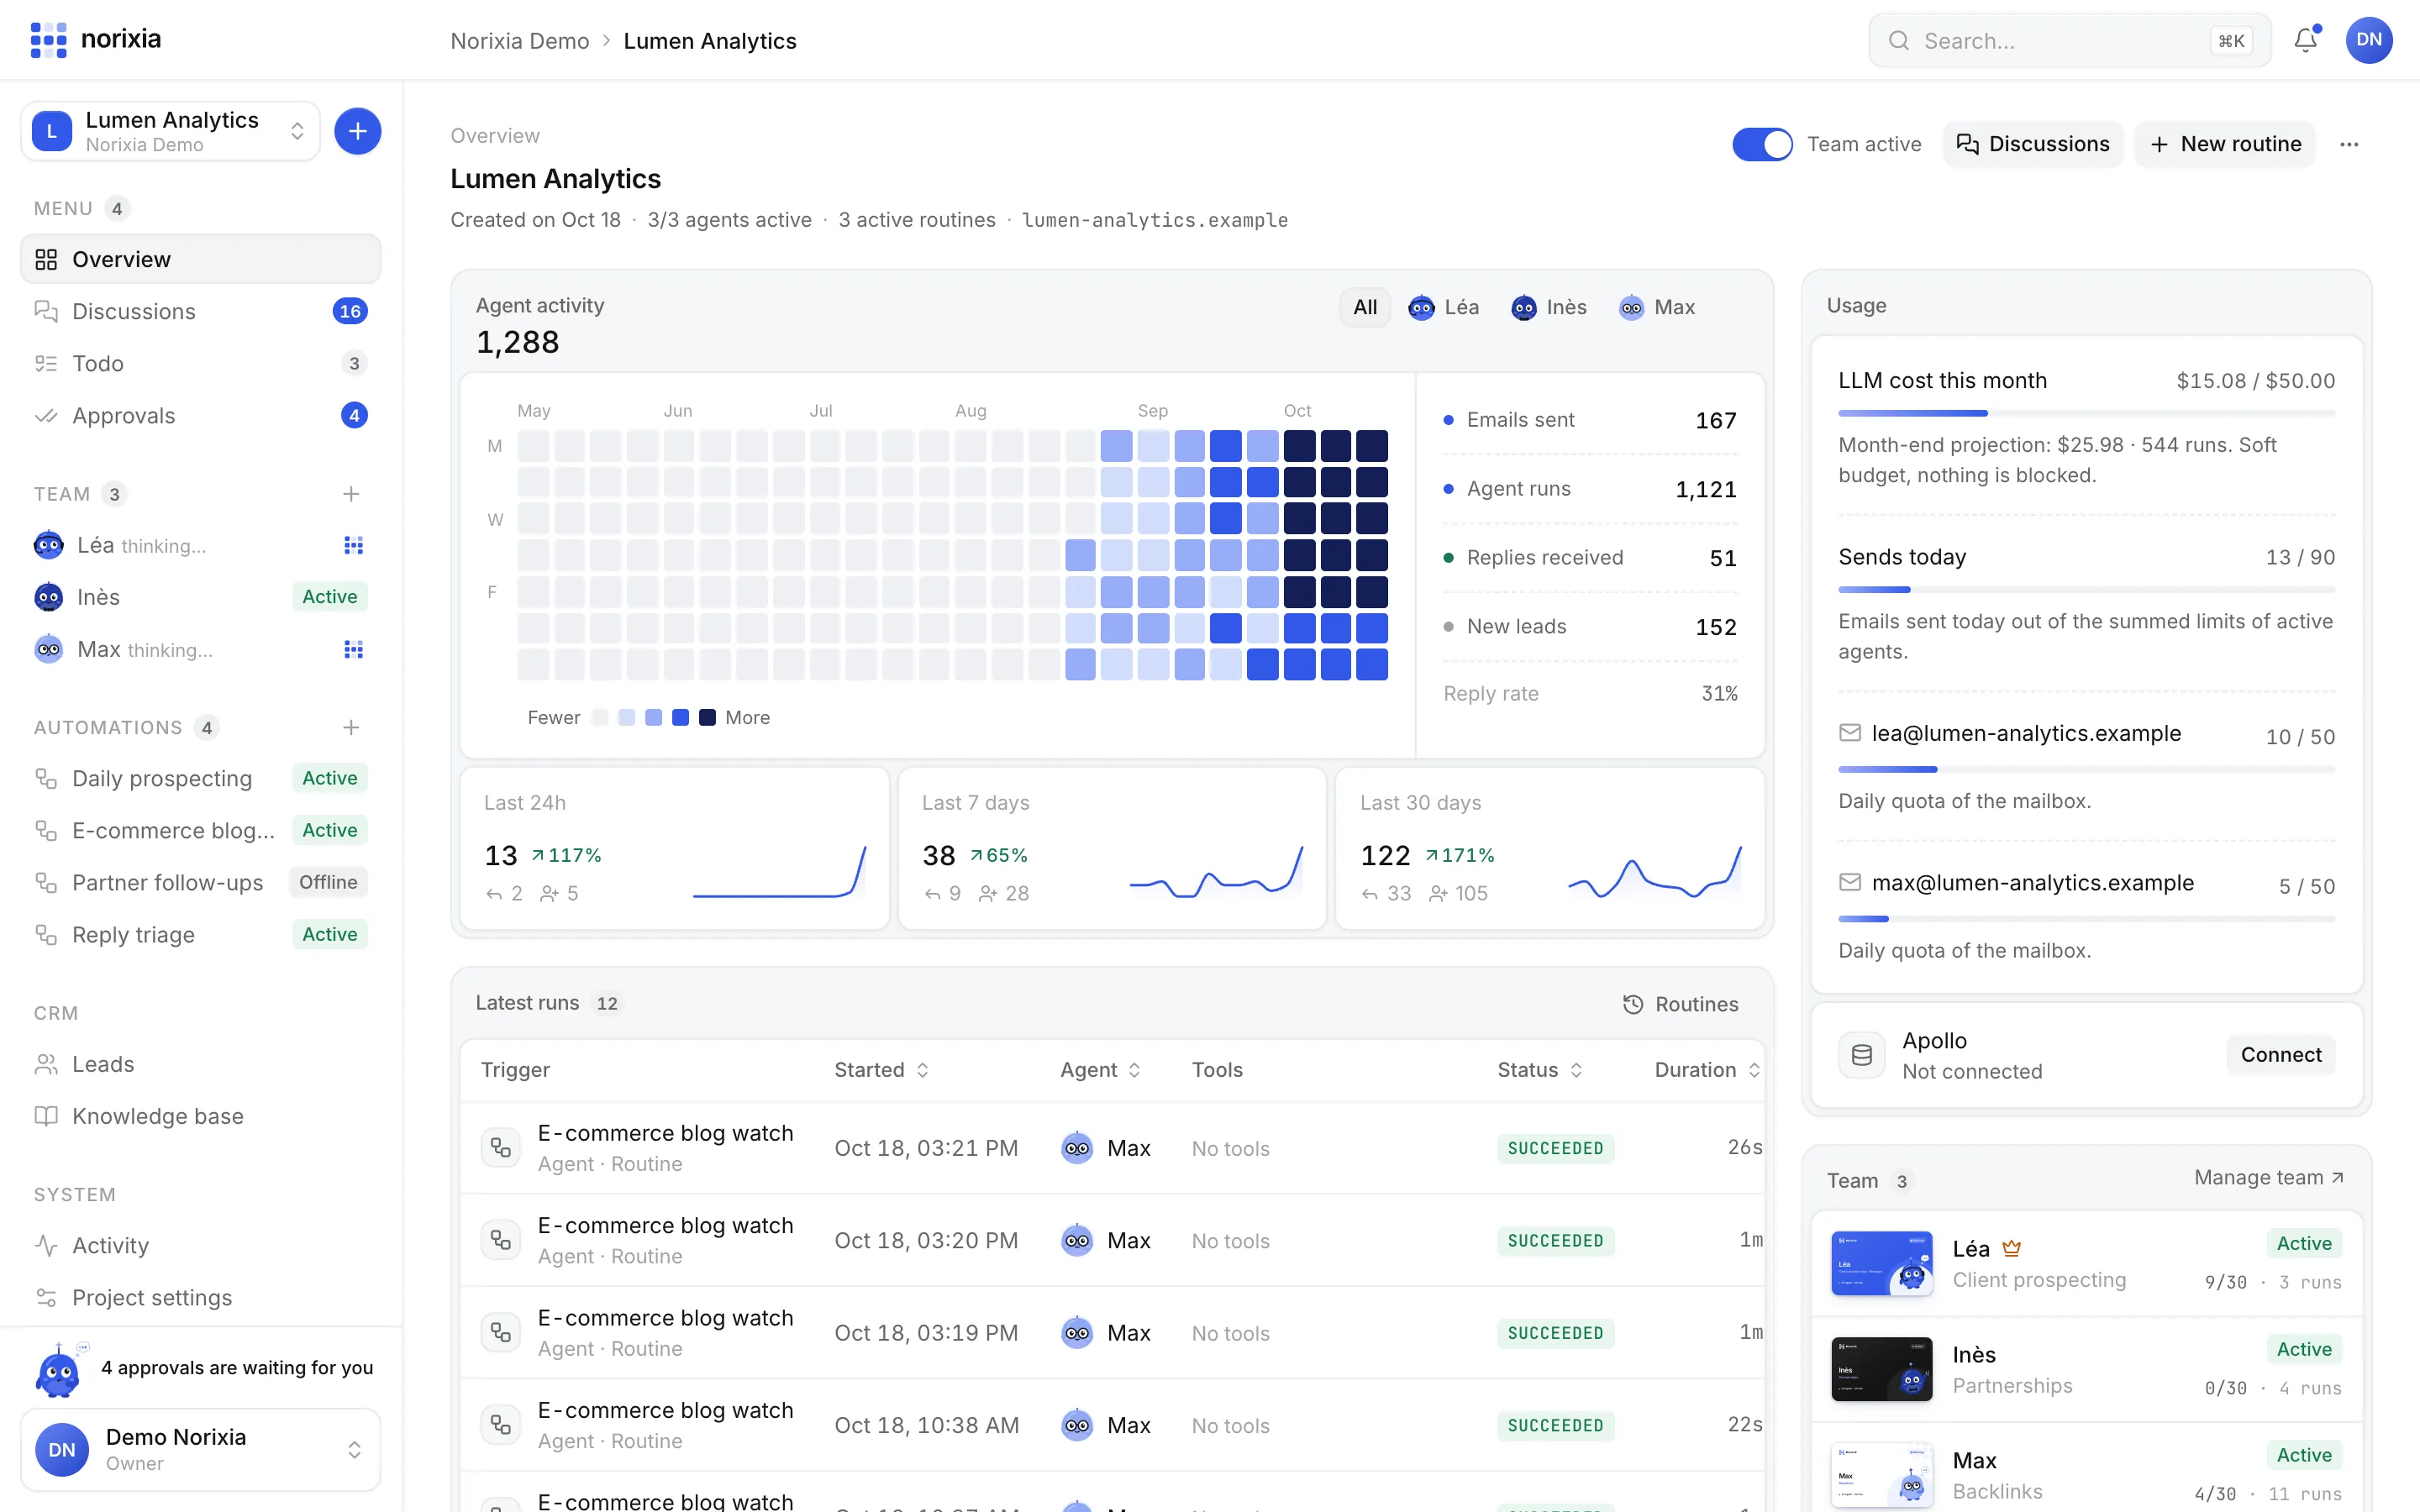The image size is (2420, 1512).
Task: Filter agent activity by Léa
Action: (x=1443, y=307)
